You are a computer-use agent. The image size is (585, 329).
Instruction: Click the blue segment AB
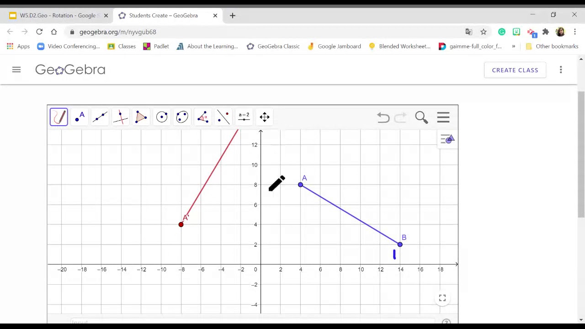point(350,215)
